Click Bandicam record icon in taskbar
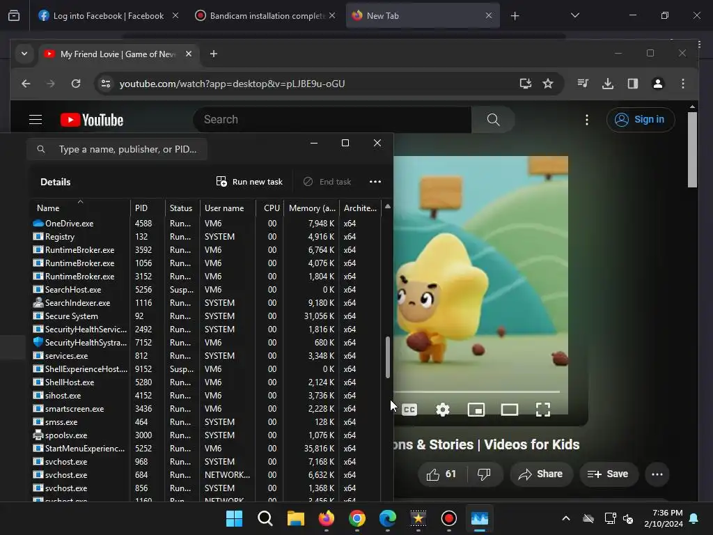The width and height of the screenshot is (713, 535). [x=449, y=518]
